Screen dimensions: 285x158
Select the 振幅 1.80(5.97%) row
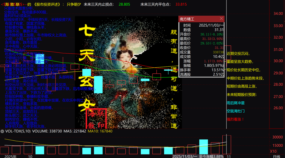click(x=201, y=65)
